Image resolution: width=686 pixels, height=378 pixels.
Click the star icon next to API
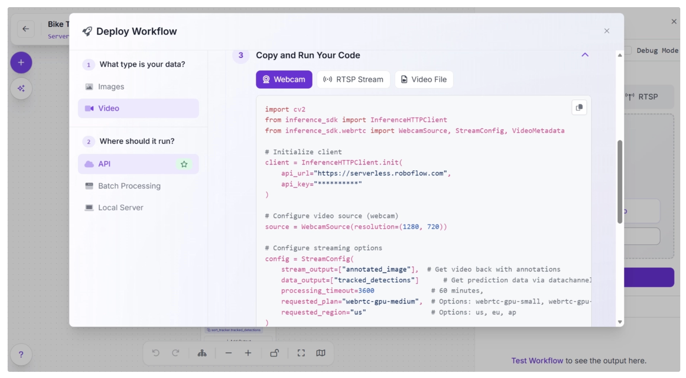pos(184,164)
